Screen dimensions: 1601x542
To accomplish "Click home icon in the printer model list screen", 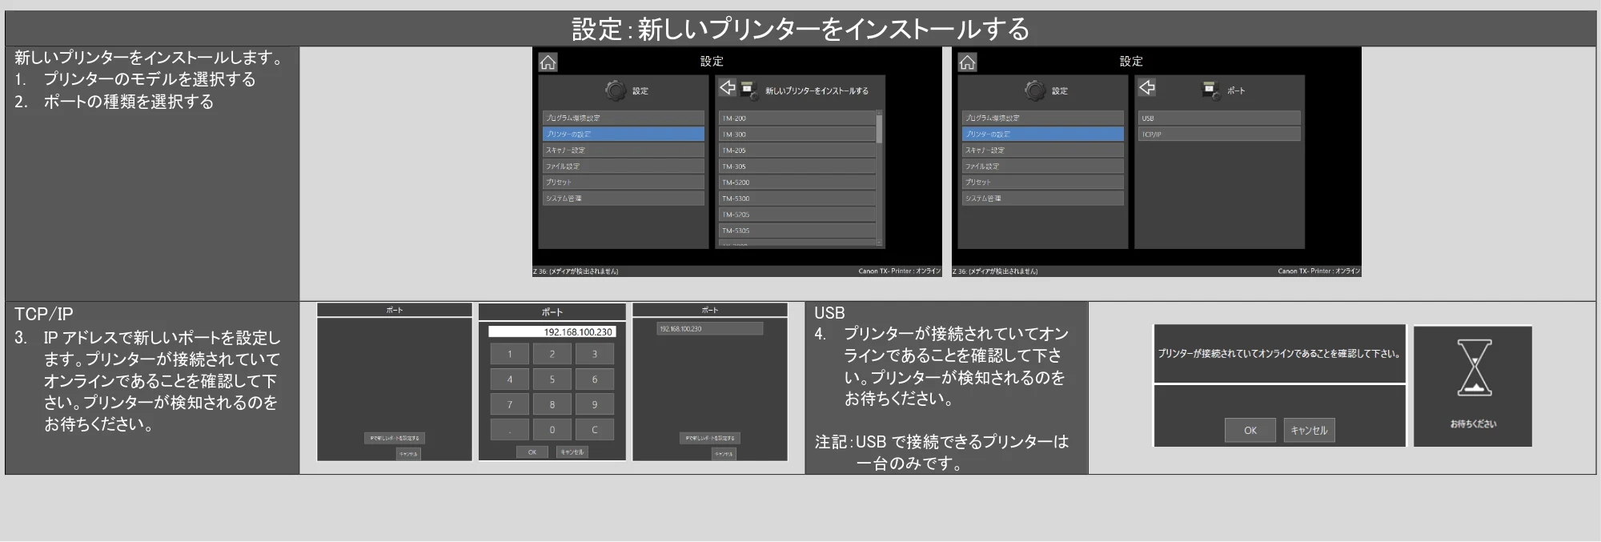I will pyautogui.click(x=548, y=62).
